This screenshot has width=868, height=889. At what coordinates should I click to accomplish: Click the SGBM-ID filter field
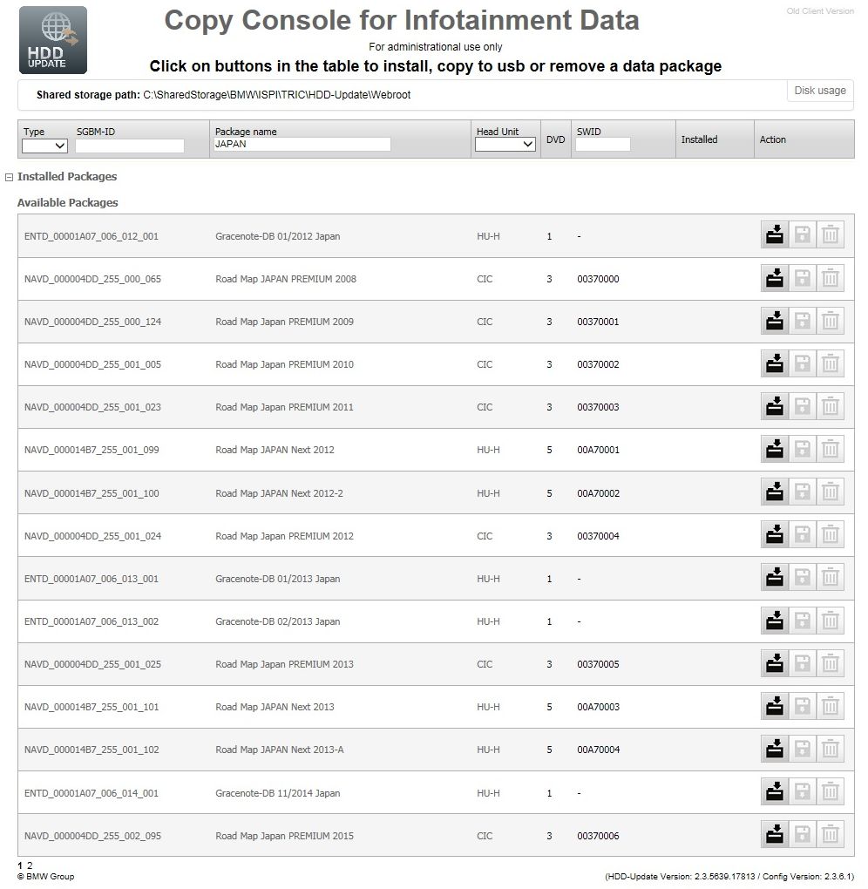pos(130,146)
